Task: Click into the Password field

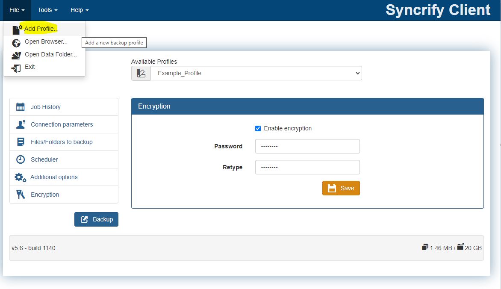Action: 307,146
